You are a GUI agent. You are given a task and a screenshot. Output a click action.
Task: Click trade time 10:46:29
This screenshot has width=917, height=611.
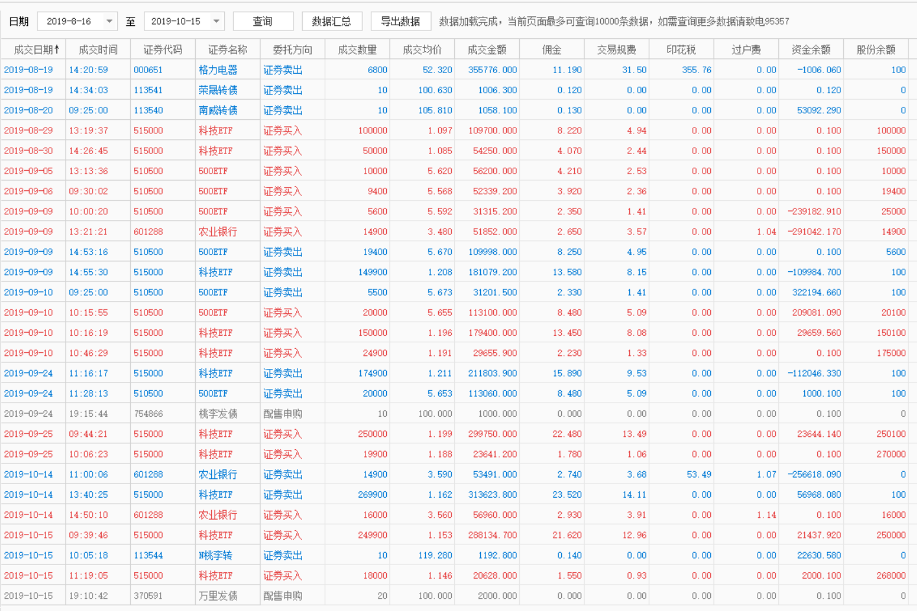coord(88,353)
